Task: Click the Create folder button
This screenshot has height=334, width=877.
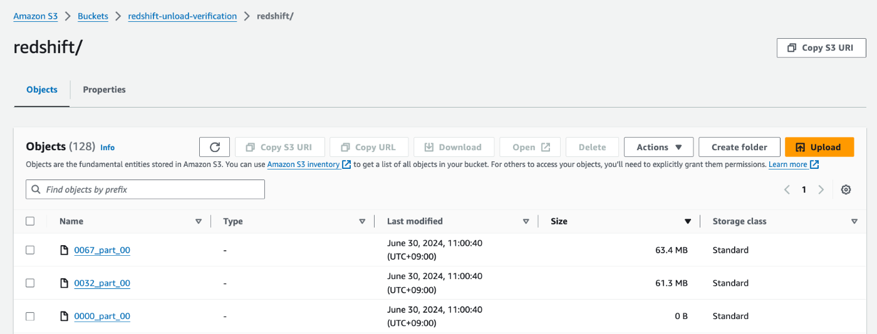Action: (x=739, y=147)
